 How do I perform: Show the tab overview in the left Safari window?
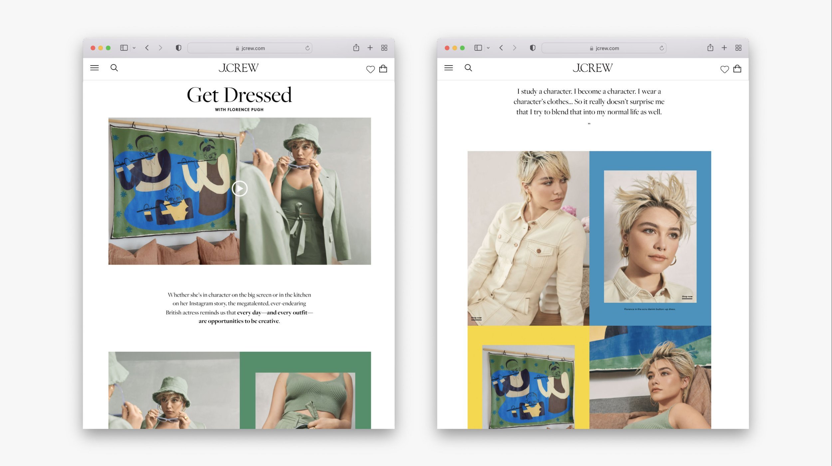(x=384, y=48)
